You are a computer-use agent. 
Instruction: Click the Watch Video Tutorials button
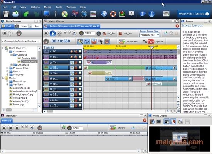point(193,14)
